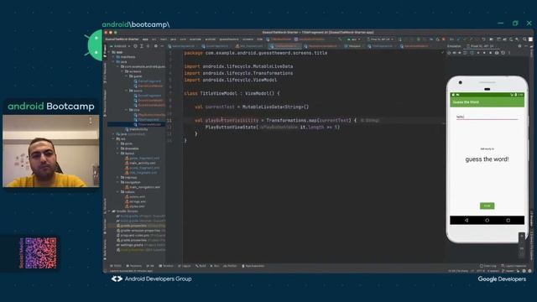Collapse the Gradle Scripts node
This screenshot has width=537, height=302.
[110, 211]
